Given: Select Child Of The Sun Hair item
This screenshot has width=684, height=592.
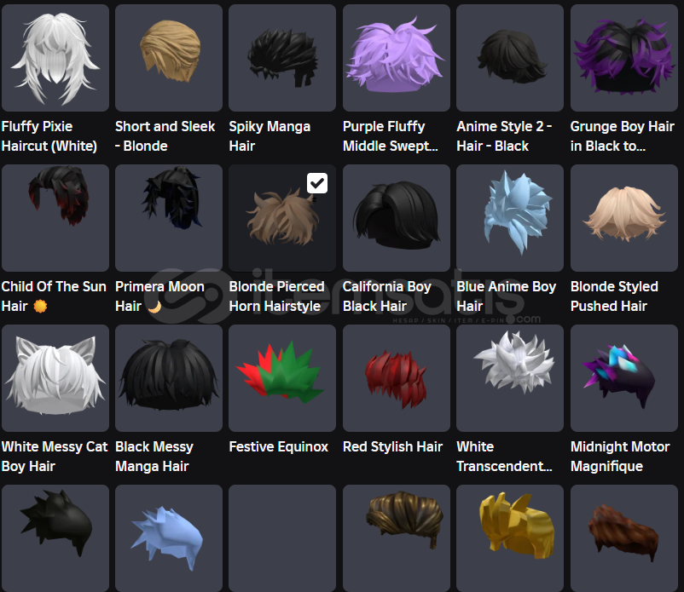Looking at the screenshot, I should click(x=55, y=218).
